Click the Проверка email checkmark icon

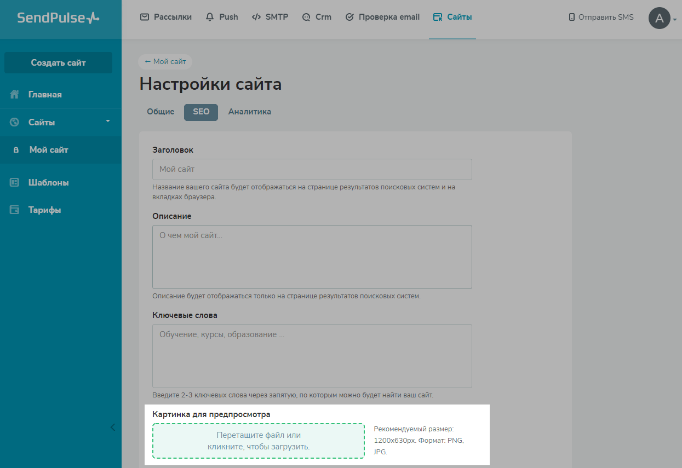[x=349, y=17]
